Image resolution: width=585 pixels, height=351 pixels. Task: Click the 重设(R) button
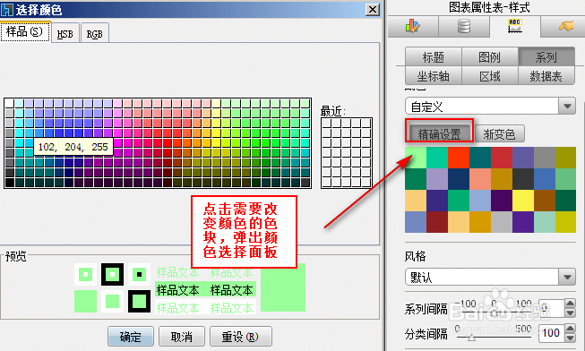[241, 337]
